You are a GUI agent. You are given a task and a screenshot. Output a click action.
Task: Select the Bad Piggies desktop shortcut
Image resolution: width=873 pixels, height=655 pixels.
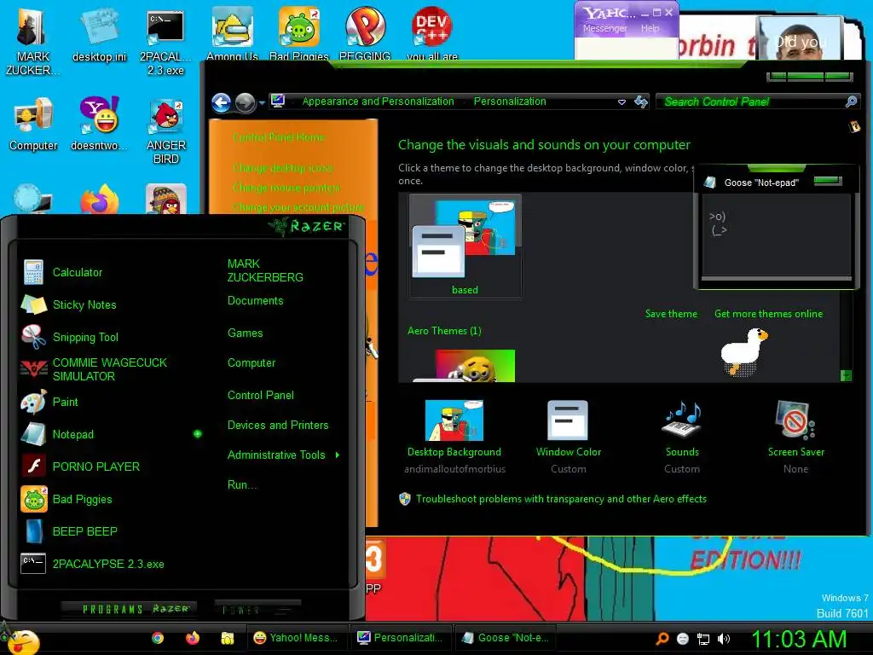[299, 33]
